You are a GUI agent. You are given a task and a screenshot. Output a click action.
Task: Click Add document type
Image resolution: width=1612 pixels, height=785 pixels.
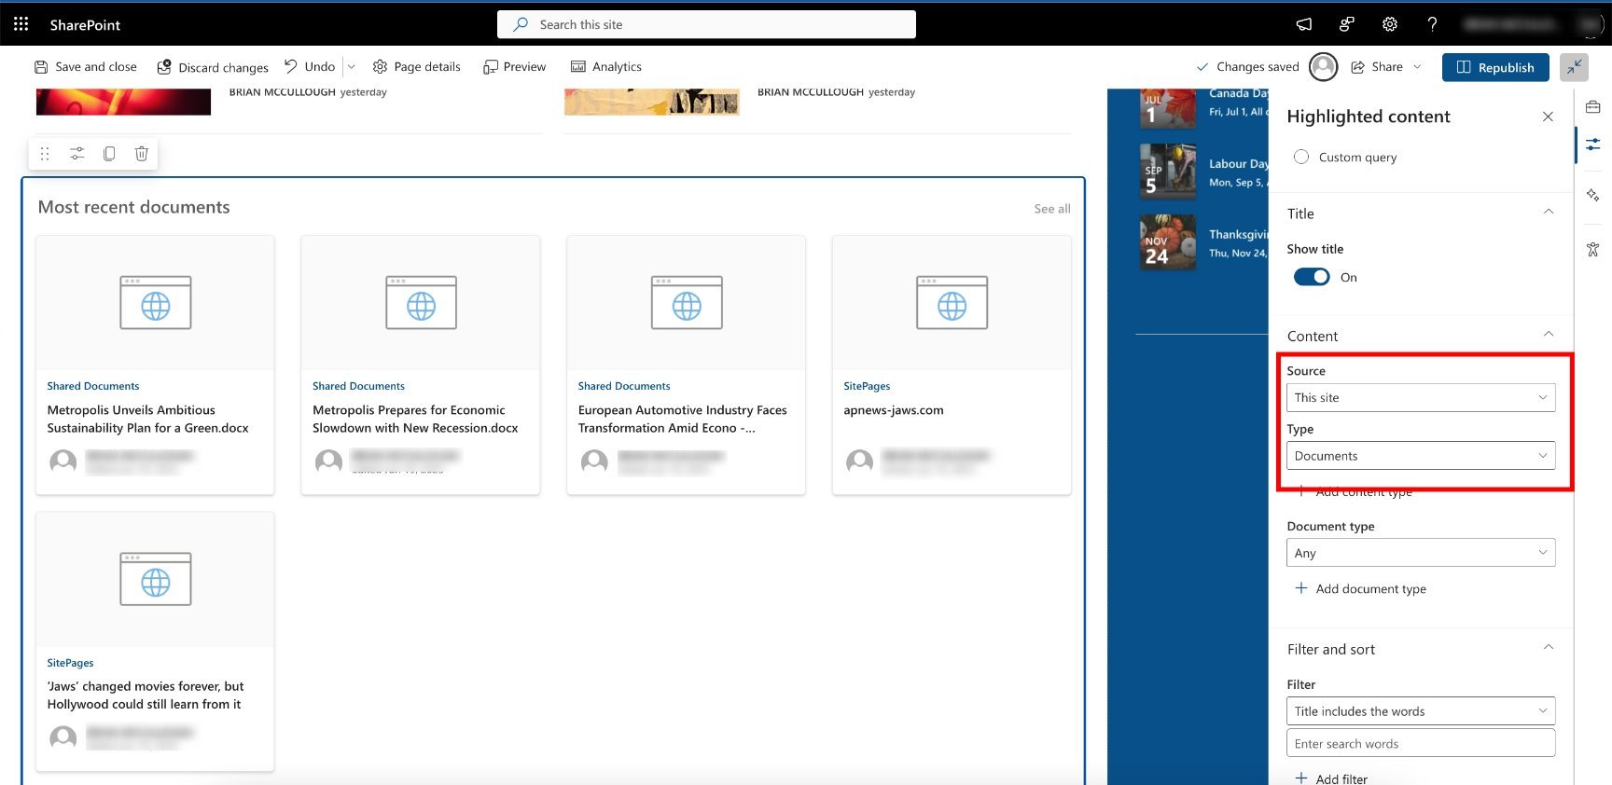(1361, 589)
